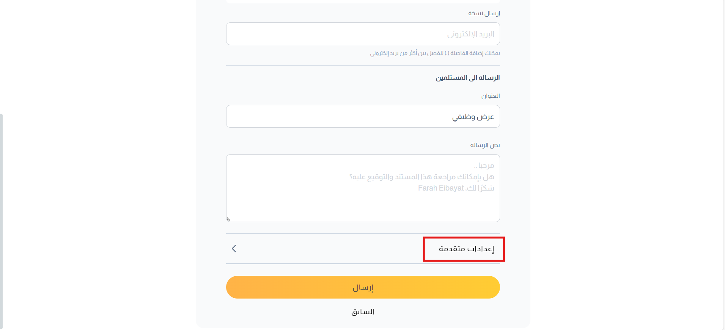Viewport: 725px width, 330px height.
Task: Click the العنوان field label
Action: coord(491,96)
